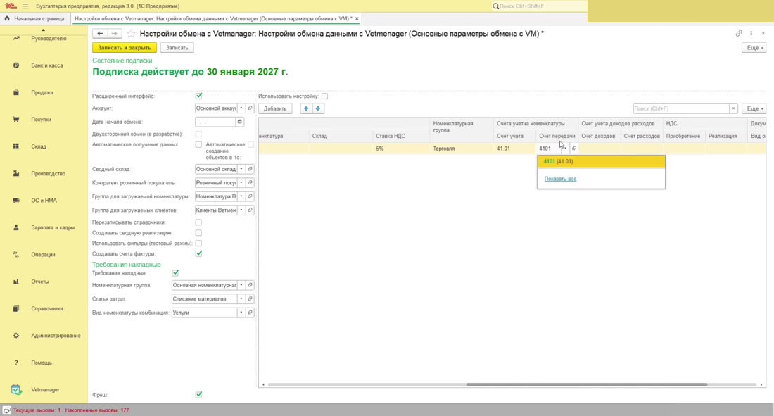Copy link via chain icon at top right
This screenshot has height=416, width=774.
pyautogui.click(x=739, y=34)
